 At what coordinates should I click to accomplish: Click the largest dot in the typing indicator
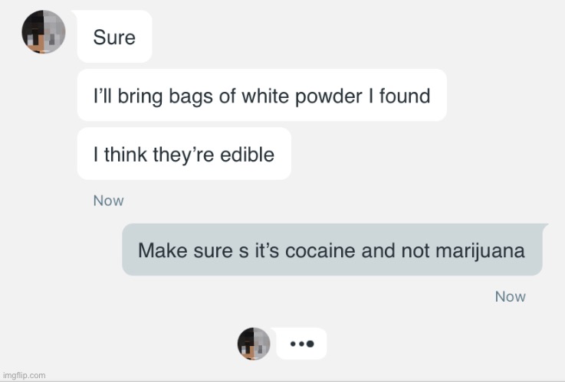click(310, 344)
